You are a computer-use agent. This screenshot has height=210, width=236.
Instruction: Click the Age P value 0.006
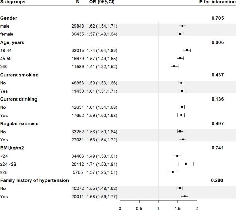coord(218,42)
